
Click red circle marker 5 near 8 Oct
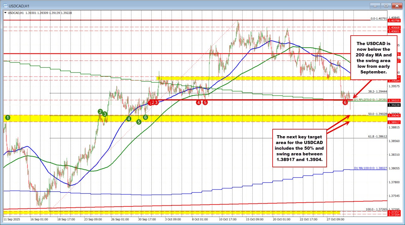pos(205,102)
